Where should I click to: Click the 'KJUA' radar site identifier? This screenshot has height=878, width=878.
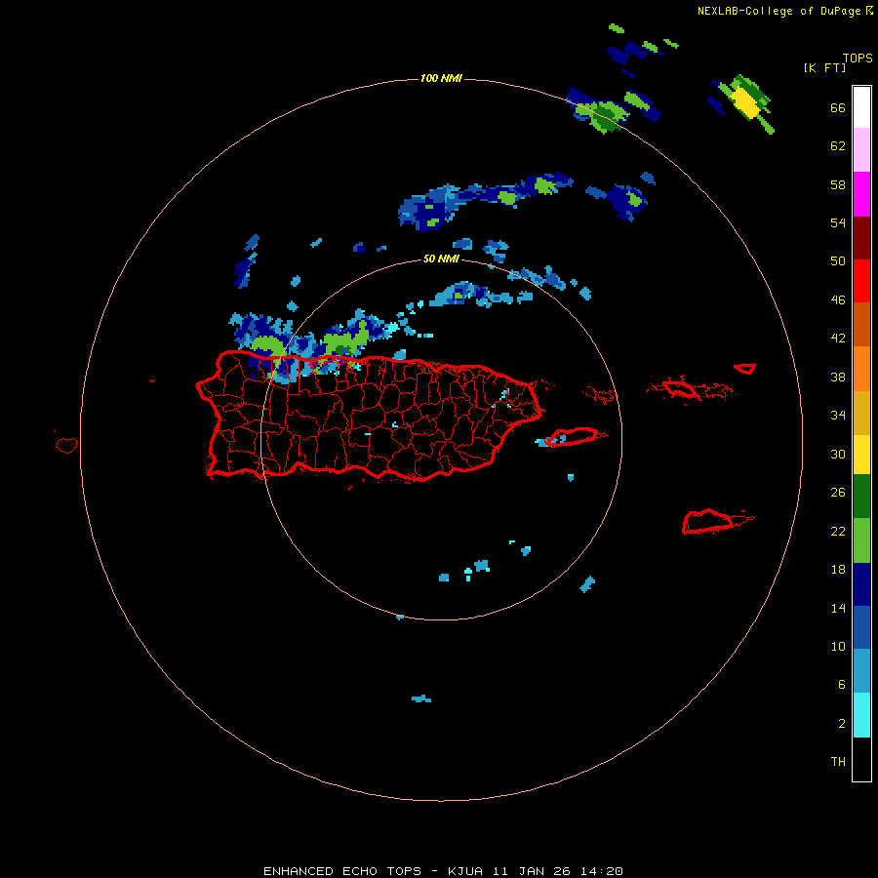point(467,871)
